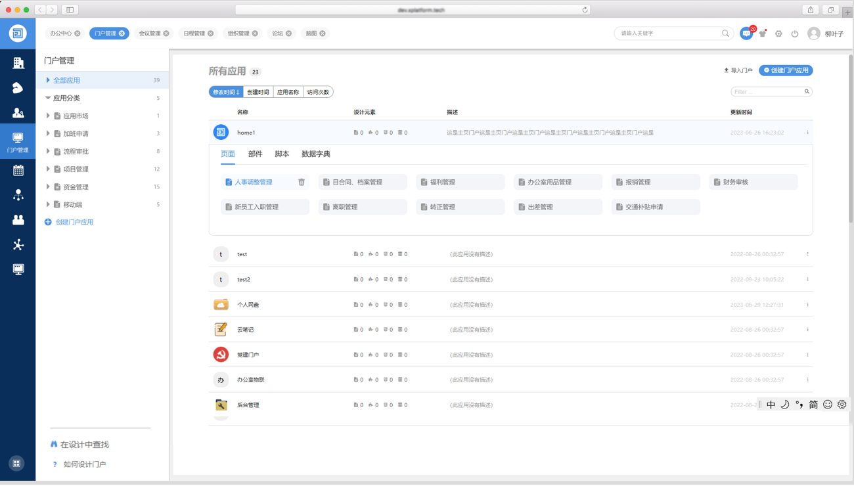Expand the 资金管理 tree category
The height and width of the screenshot is (486, 854).
(x=48, y=187)
